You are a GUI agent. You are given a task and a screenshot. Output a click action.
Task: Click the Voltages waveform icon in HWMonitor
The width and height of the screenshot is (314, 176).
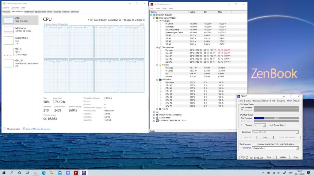(x=160, y=21)
